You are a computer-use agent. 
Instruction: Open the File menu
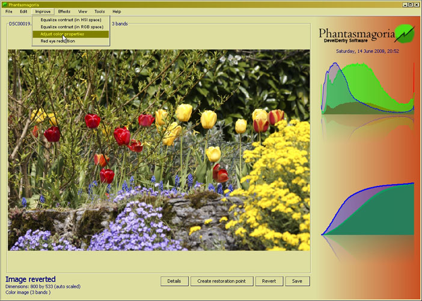9,11
